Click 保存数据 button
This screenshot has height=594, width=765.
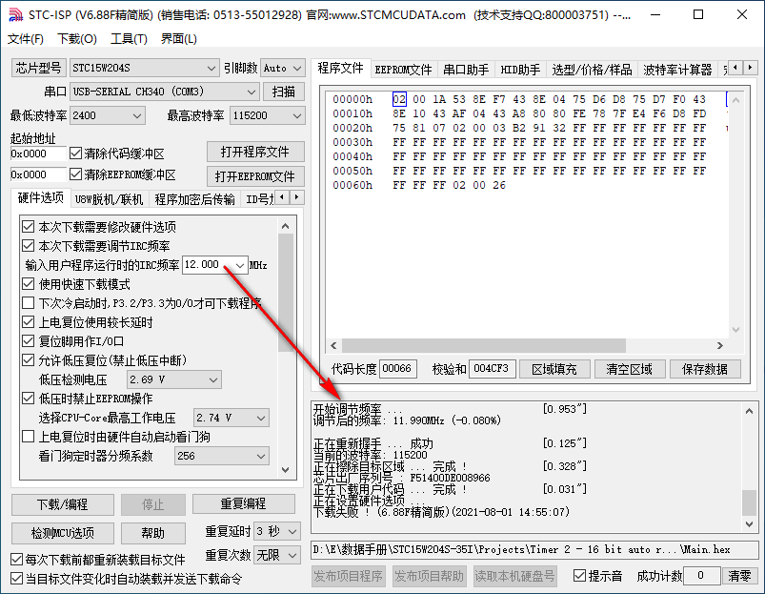pyautogui.click(x=705, y=369)
